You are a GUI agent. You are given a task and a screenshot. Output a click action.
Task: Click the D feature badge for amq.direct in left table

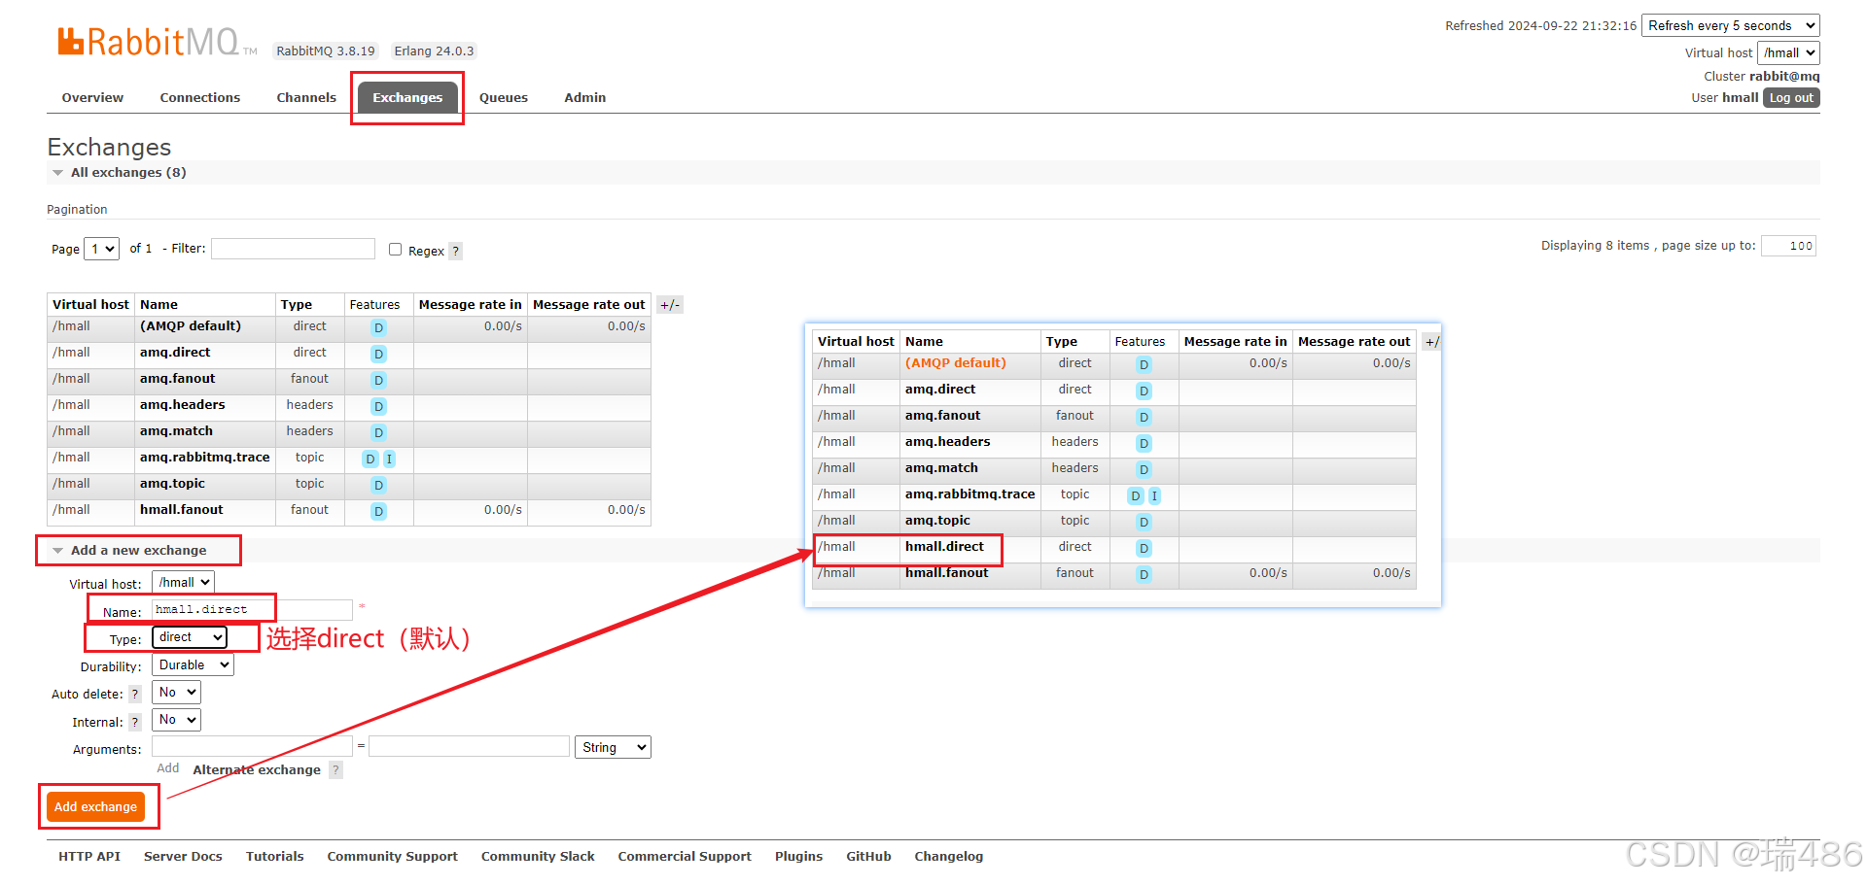click(x=379, y=355)
